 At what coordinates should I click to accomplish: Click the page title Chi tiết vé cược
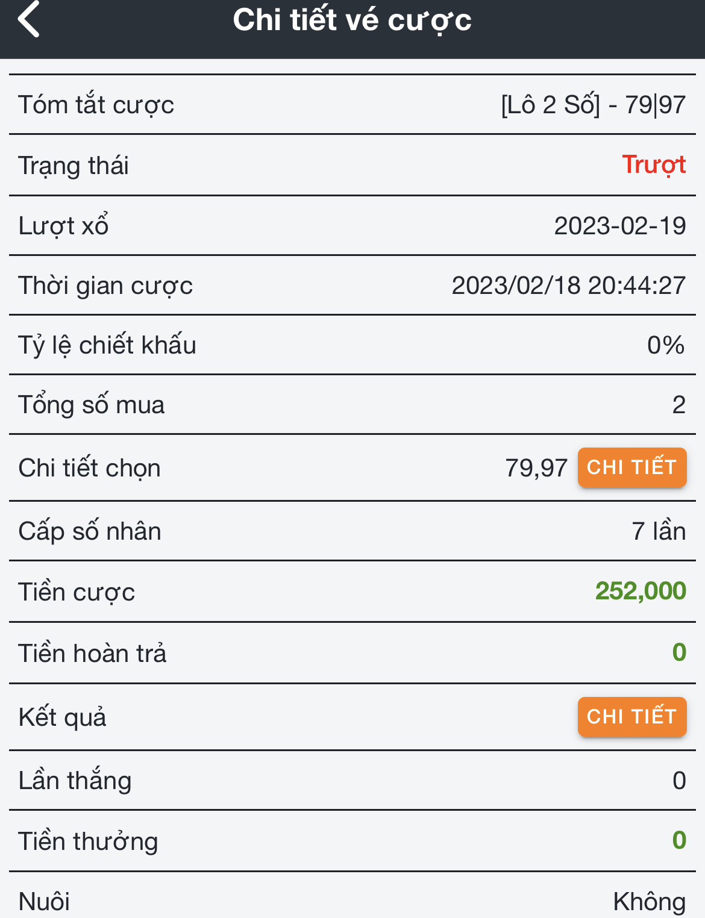(x=352, y=20)
